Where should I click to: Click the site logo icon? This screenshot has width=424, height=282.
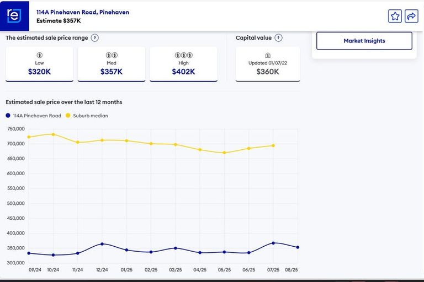[13, 16]
